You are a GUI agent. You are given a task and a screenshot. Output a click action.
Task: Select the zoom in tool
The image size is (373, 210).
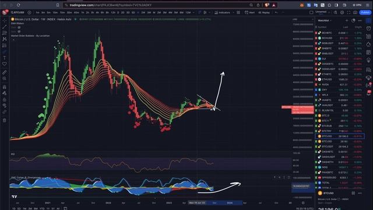pyautogui.click(x=4, y=78)
